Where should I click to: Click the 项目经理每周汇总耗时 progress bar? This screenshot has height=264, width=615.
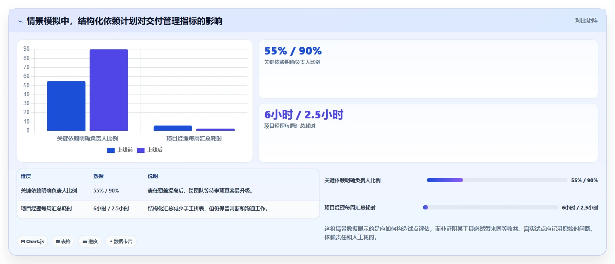pyautogui.click(x=490, y=207)
